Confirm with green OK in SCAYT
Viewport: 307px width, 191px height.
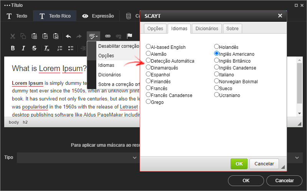pos(239,164)
